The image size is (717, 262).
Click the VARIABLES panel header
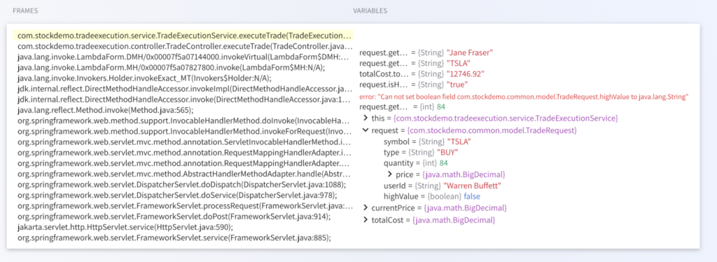point(370,11)
